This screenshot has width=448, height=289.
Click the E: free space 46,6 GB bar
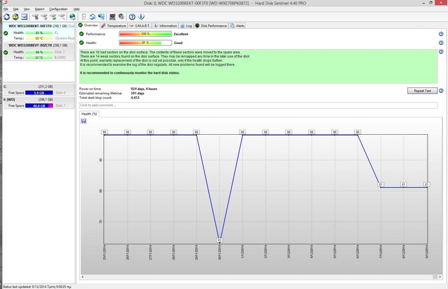tap(39, 106)
